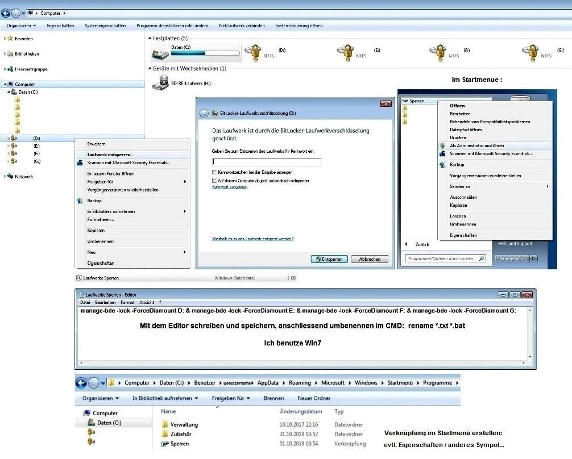Click the back arrow in top Explorer window
The image size is (572, 459).
(6, 14)
